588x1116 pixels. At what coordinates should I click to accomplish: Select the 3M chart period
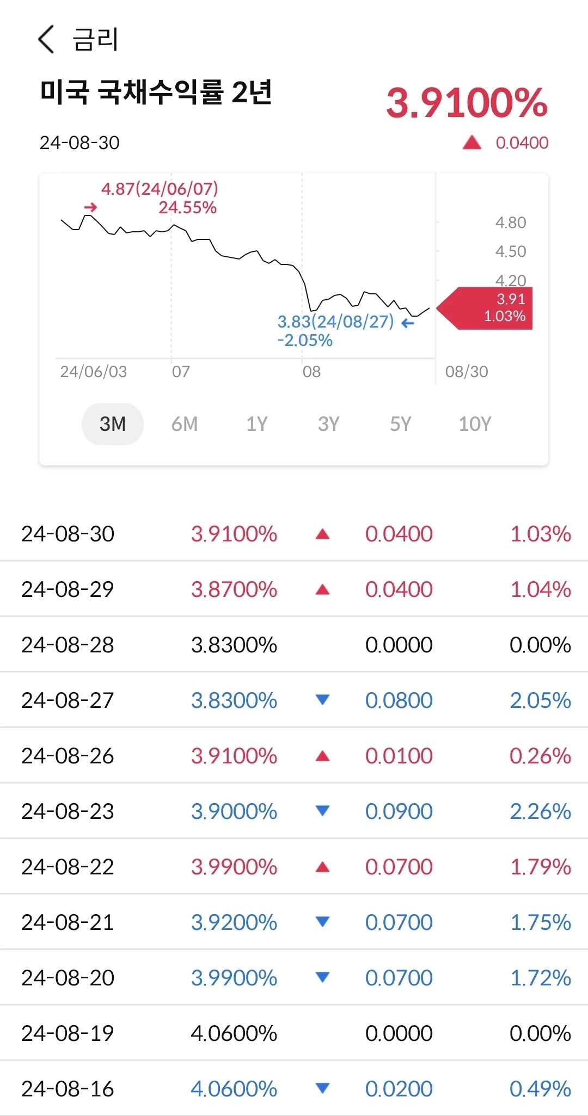113,424
